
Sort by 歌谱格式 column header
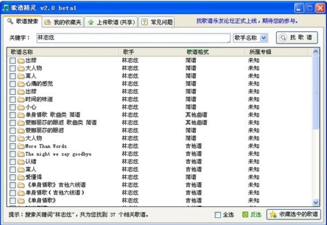coord(213,52)
